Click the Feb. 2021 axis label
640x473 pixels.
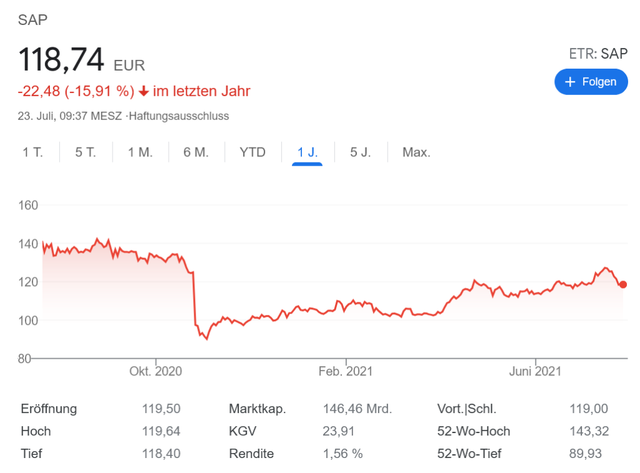[345, 371]
